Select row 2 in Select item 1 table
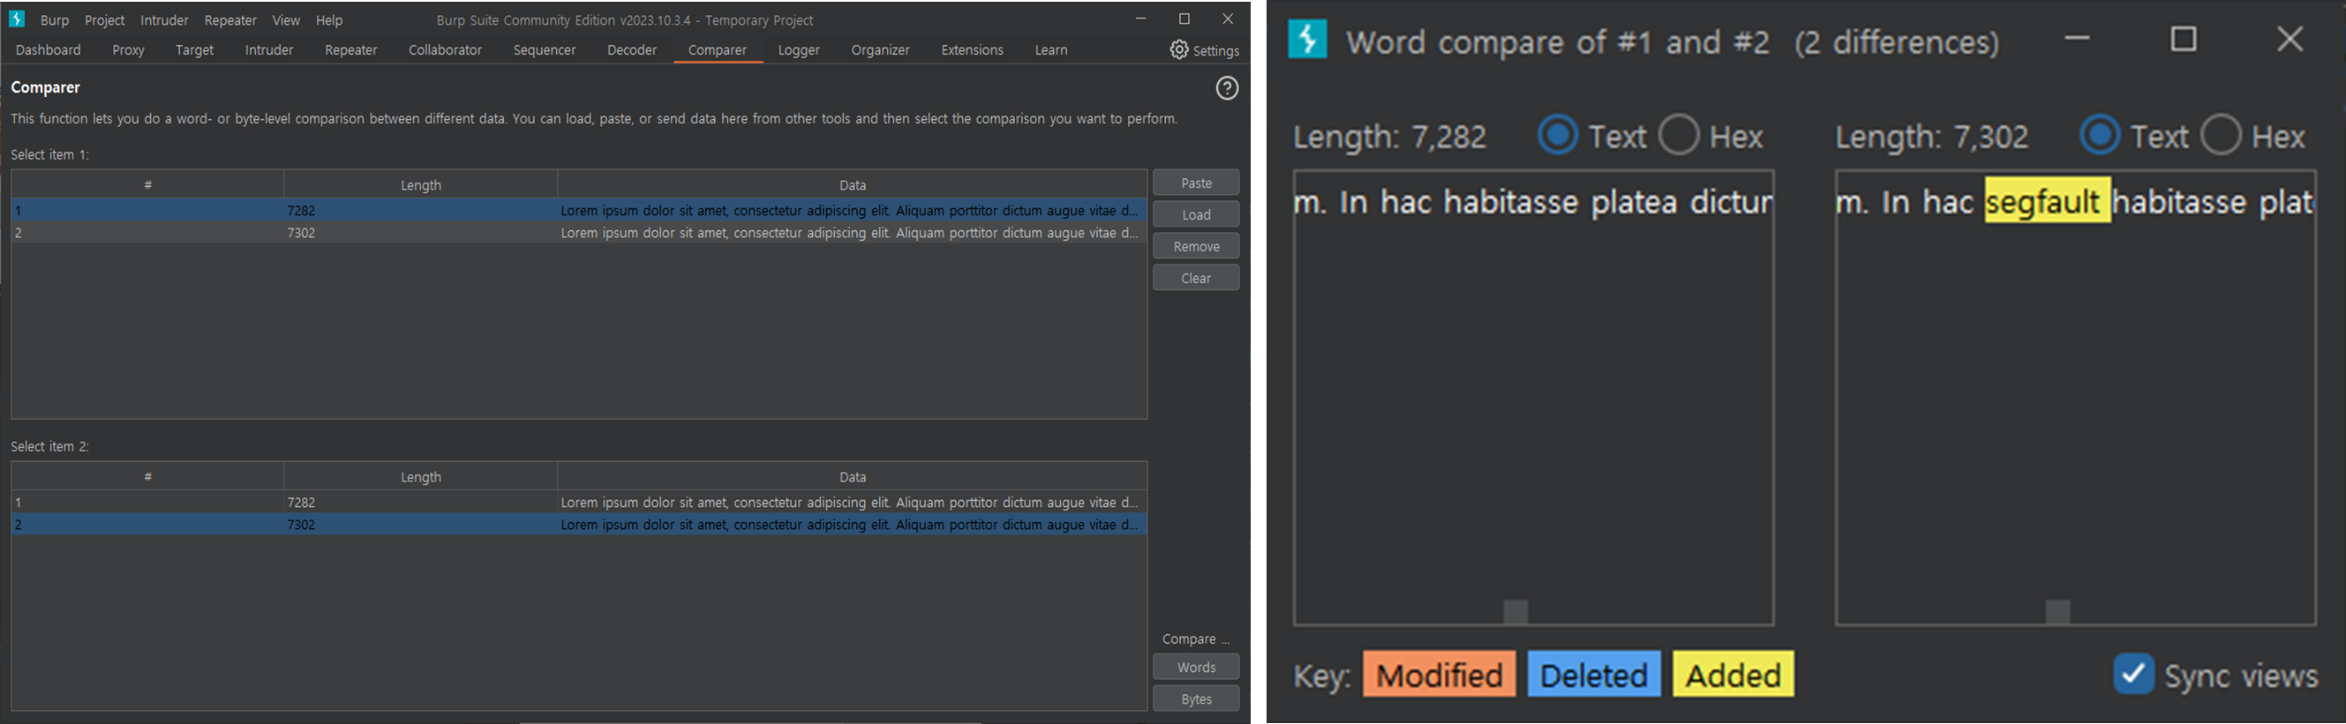 [x=579, y=233]
